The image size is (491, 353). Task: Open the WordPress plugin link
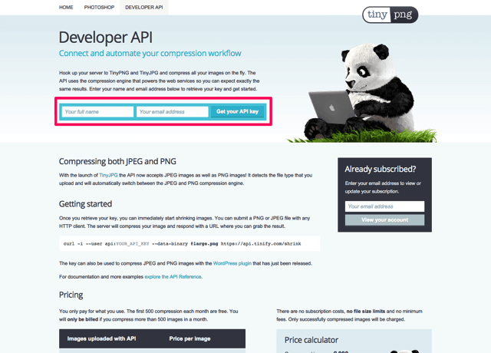pos(232,263)
